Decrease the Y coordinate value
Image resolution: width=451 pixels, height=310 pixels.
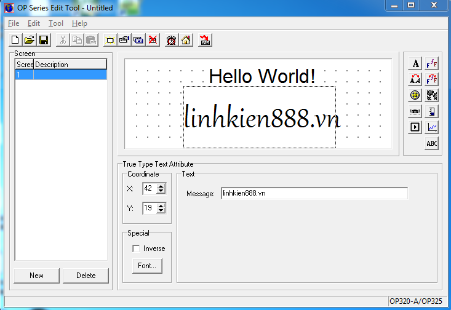click(x=161, y=211)
